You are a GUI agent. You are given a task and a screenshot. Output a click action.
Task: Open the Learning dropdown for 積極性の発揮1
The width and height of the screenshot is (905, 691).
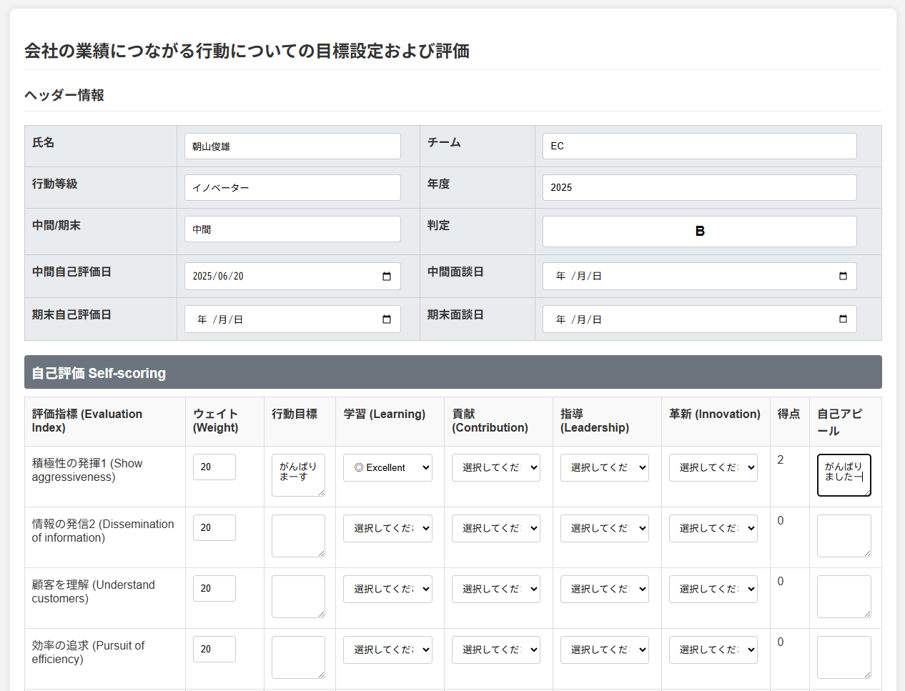pos(387,467)
